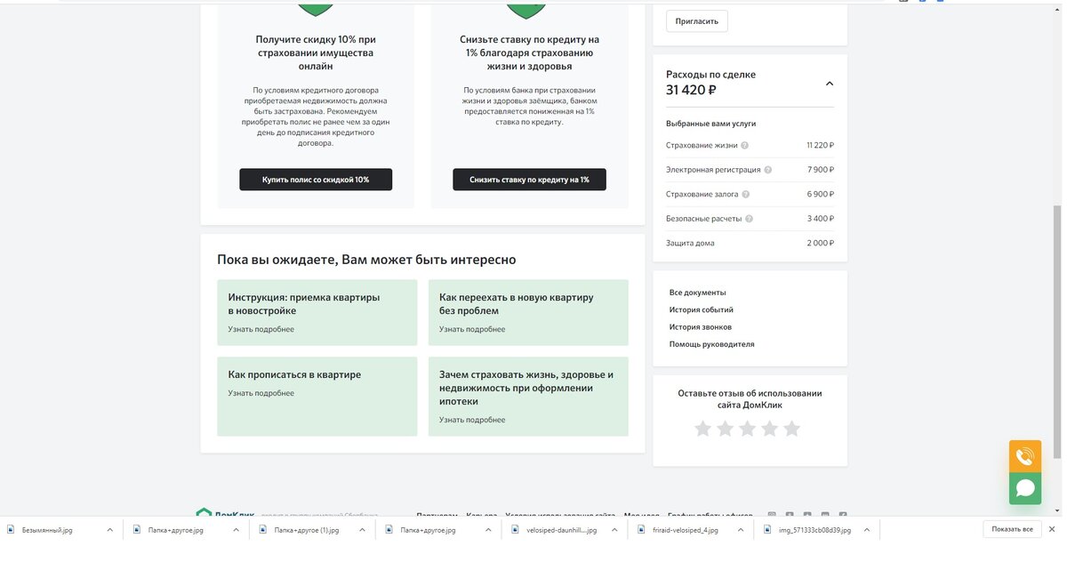Rate the site one star
Image resolution: width=1067 pixels, height=578 pixels.
tap(702, 429)
